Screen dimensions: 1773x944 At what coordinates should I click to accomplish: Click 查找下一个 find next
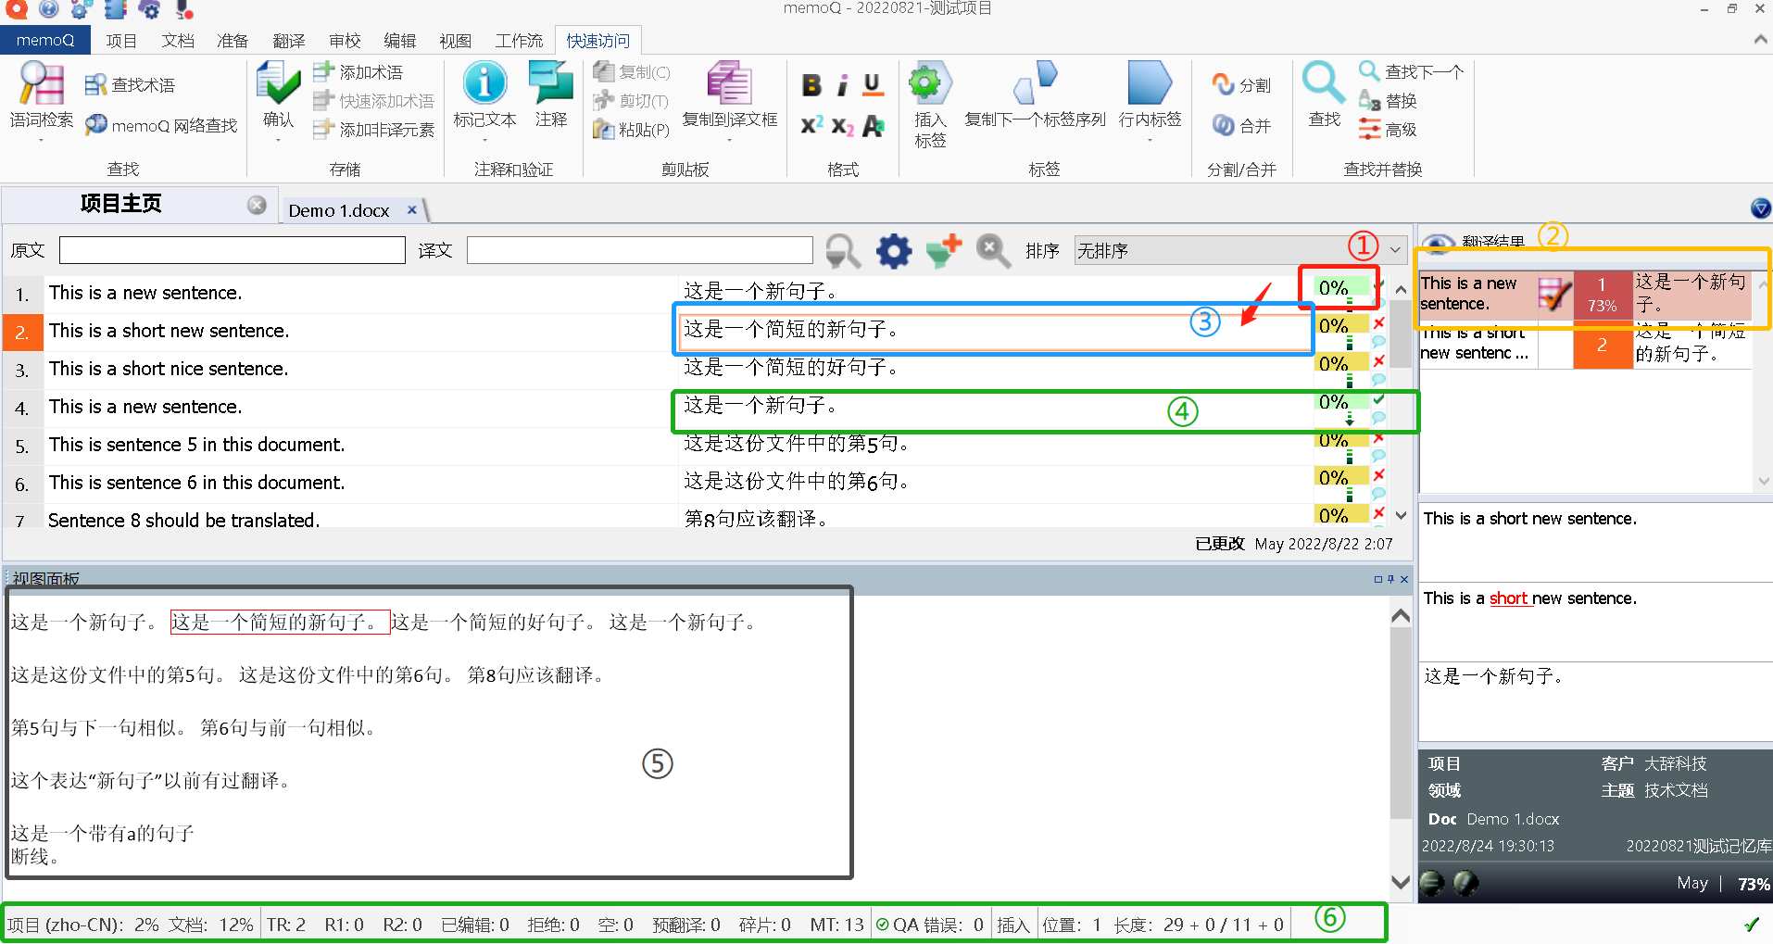click(1412, 71)
